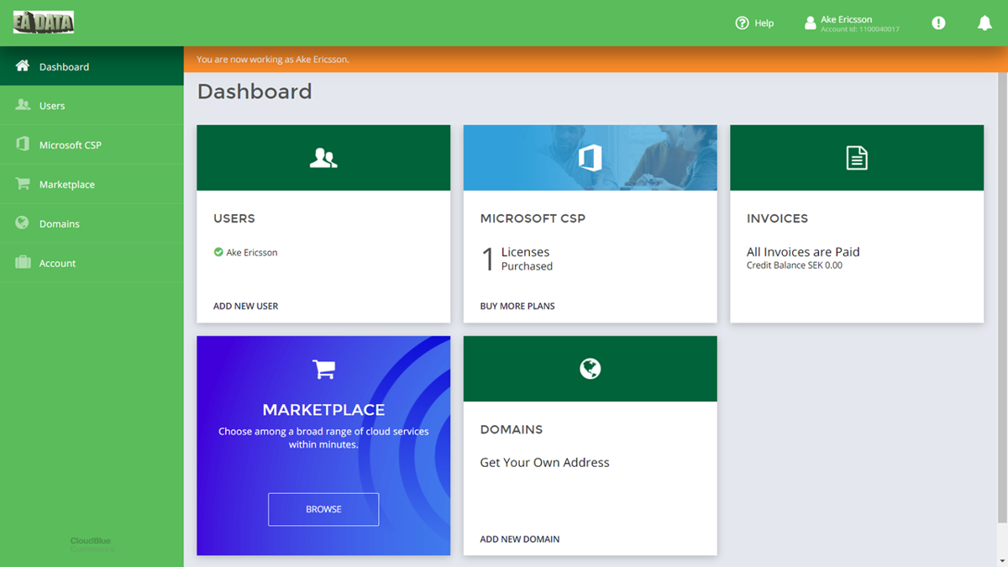Click the MICROSOFT CSP tile heading
The height and width of the screenshot is (567, 1008).
[533, 218]
